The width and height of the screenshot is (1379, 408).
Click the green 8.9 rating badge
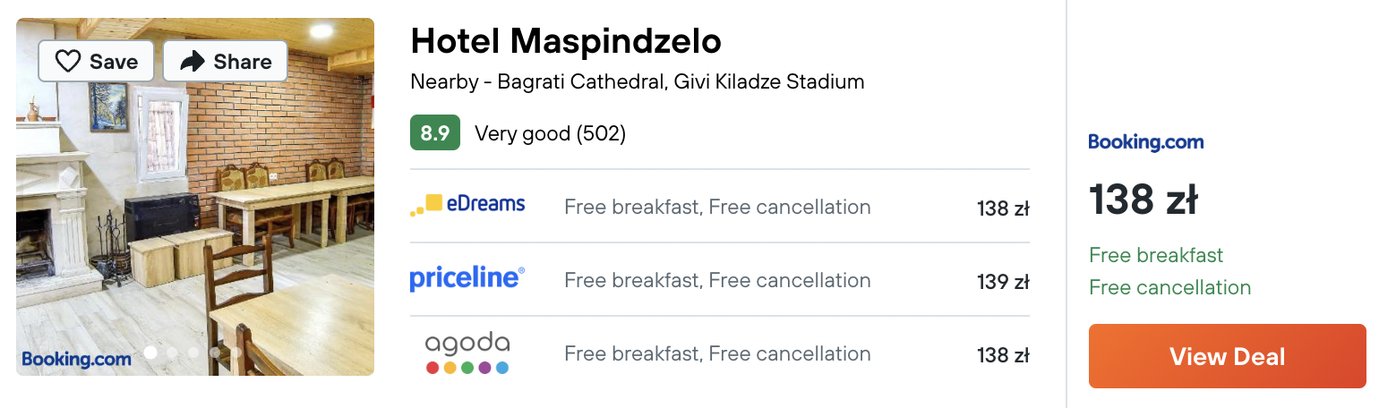coord(435,133)
